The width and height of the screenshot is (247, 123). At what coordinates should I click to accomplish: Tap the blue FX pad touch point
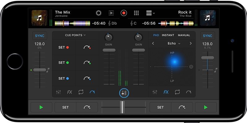pos(174,62)
